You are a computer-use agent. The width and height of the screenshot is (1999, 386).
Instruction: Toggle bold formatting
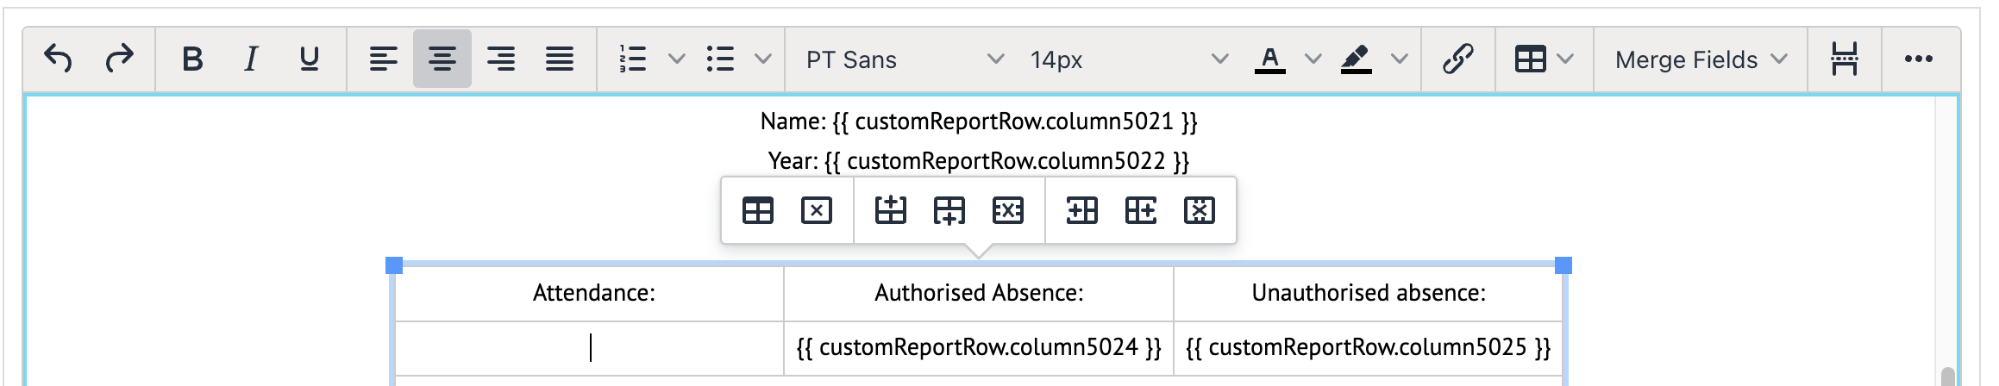(x=192, y=59)
